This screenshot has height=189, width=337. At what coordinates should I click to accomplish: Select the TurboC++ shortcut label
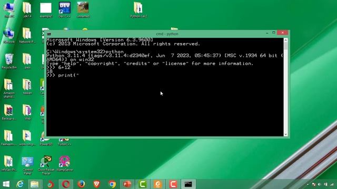pyautogui.click(x=64, y=144)
